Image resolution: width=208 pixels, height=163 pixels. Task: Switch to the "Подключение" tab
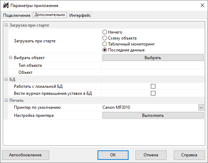17,15
